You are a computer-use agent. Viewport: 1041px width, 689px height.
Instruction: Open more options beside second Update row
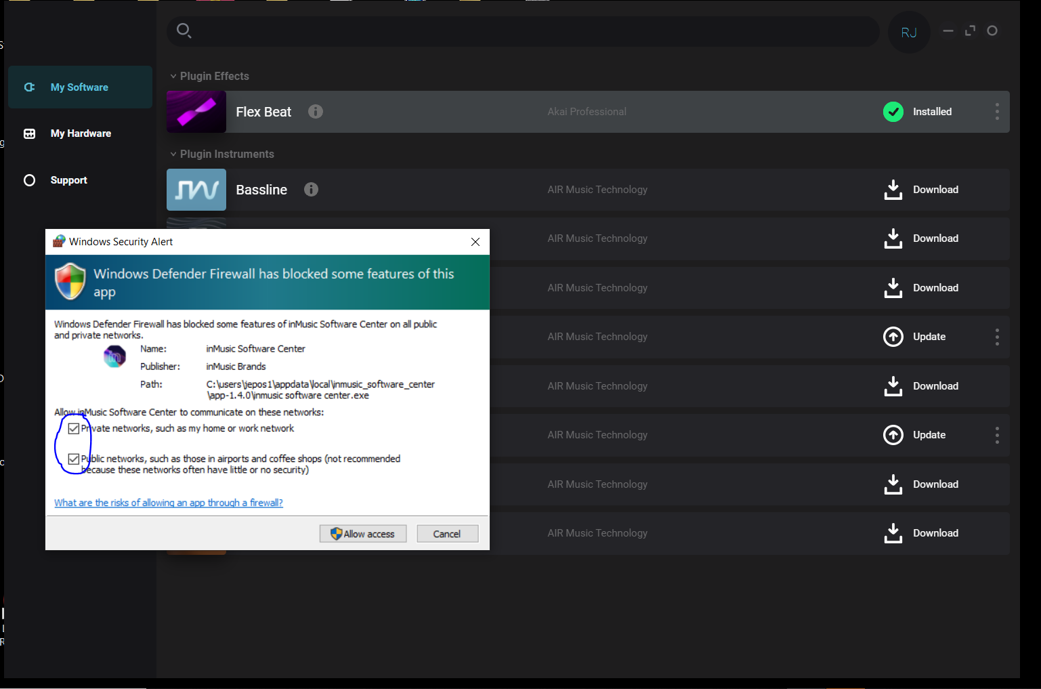click(997, 435)
